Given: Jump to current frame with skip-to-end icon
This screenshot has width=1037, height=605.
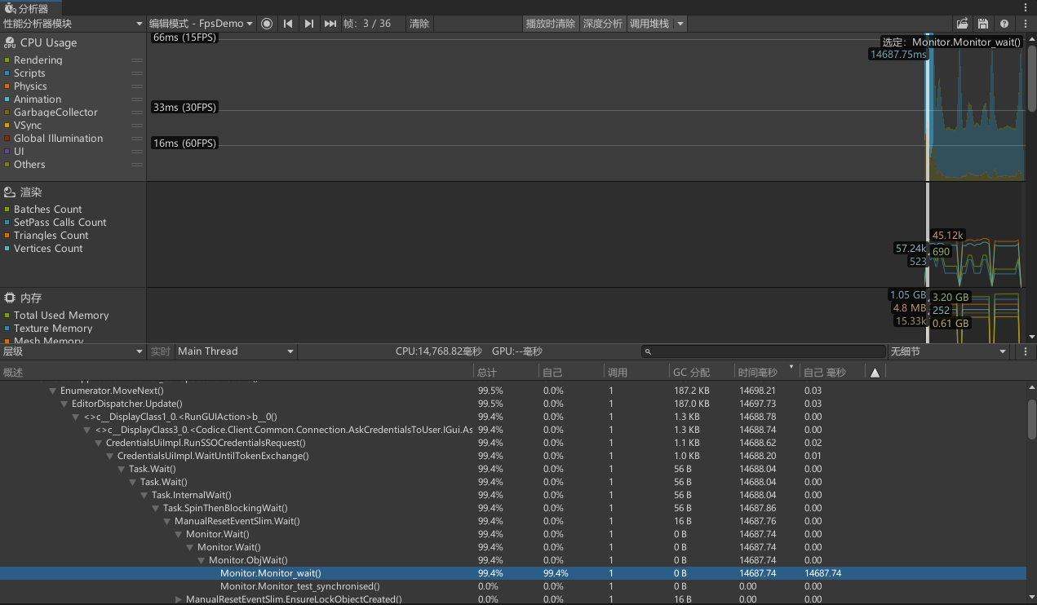Looking at the screenshot, I should (x=330, y=24).
